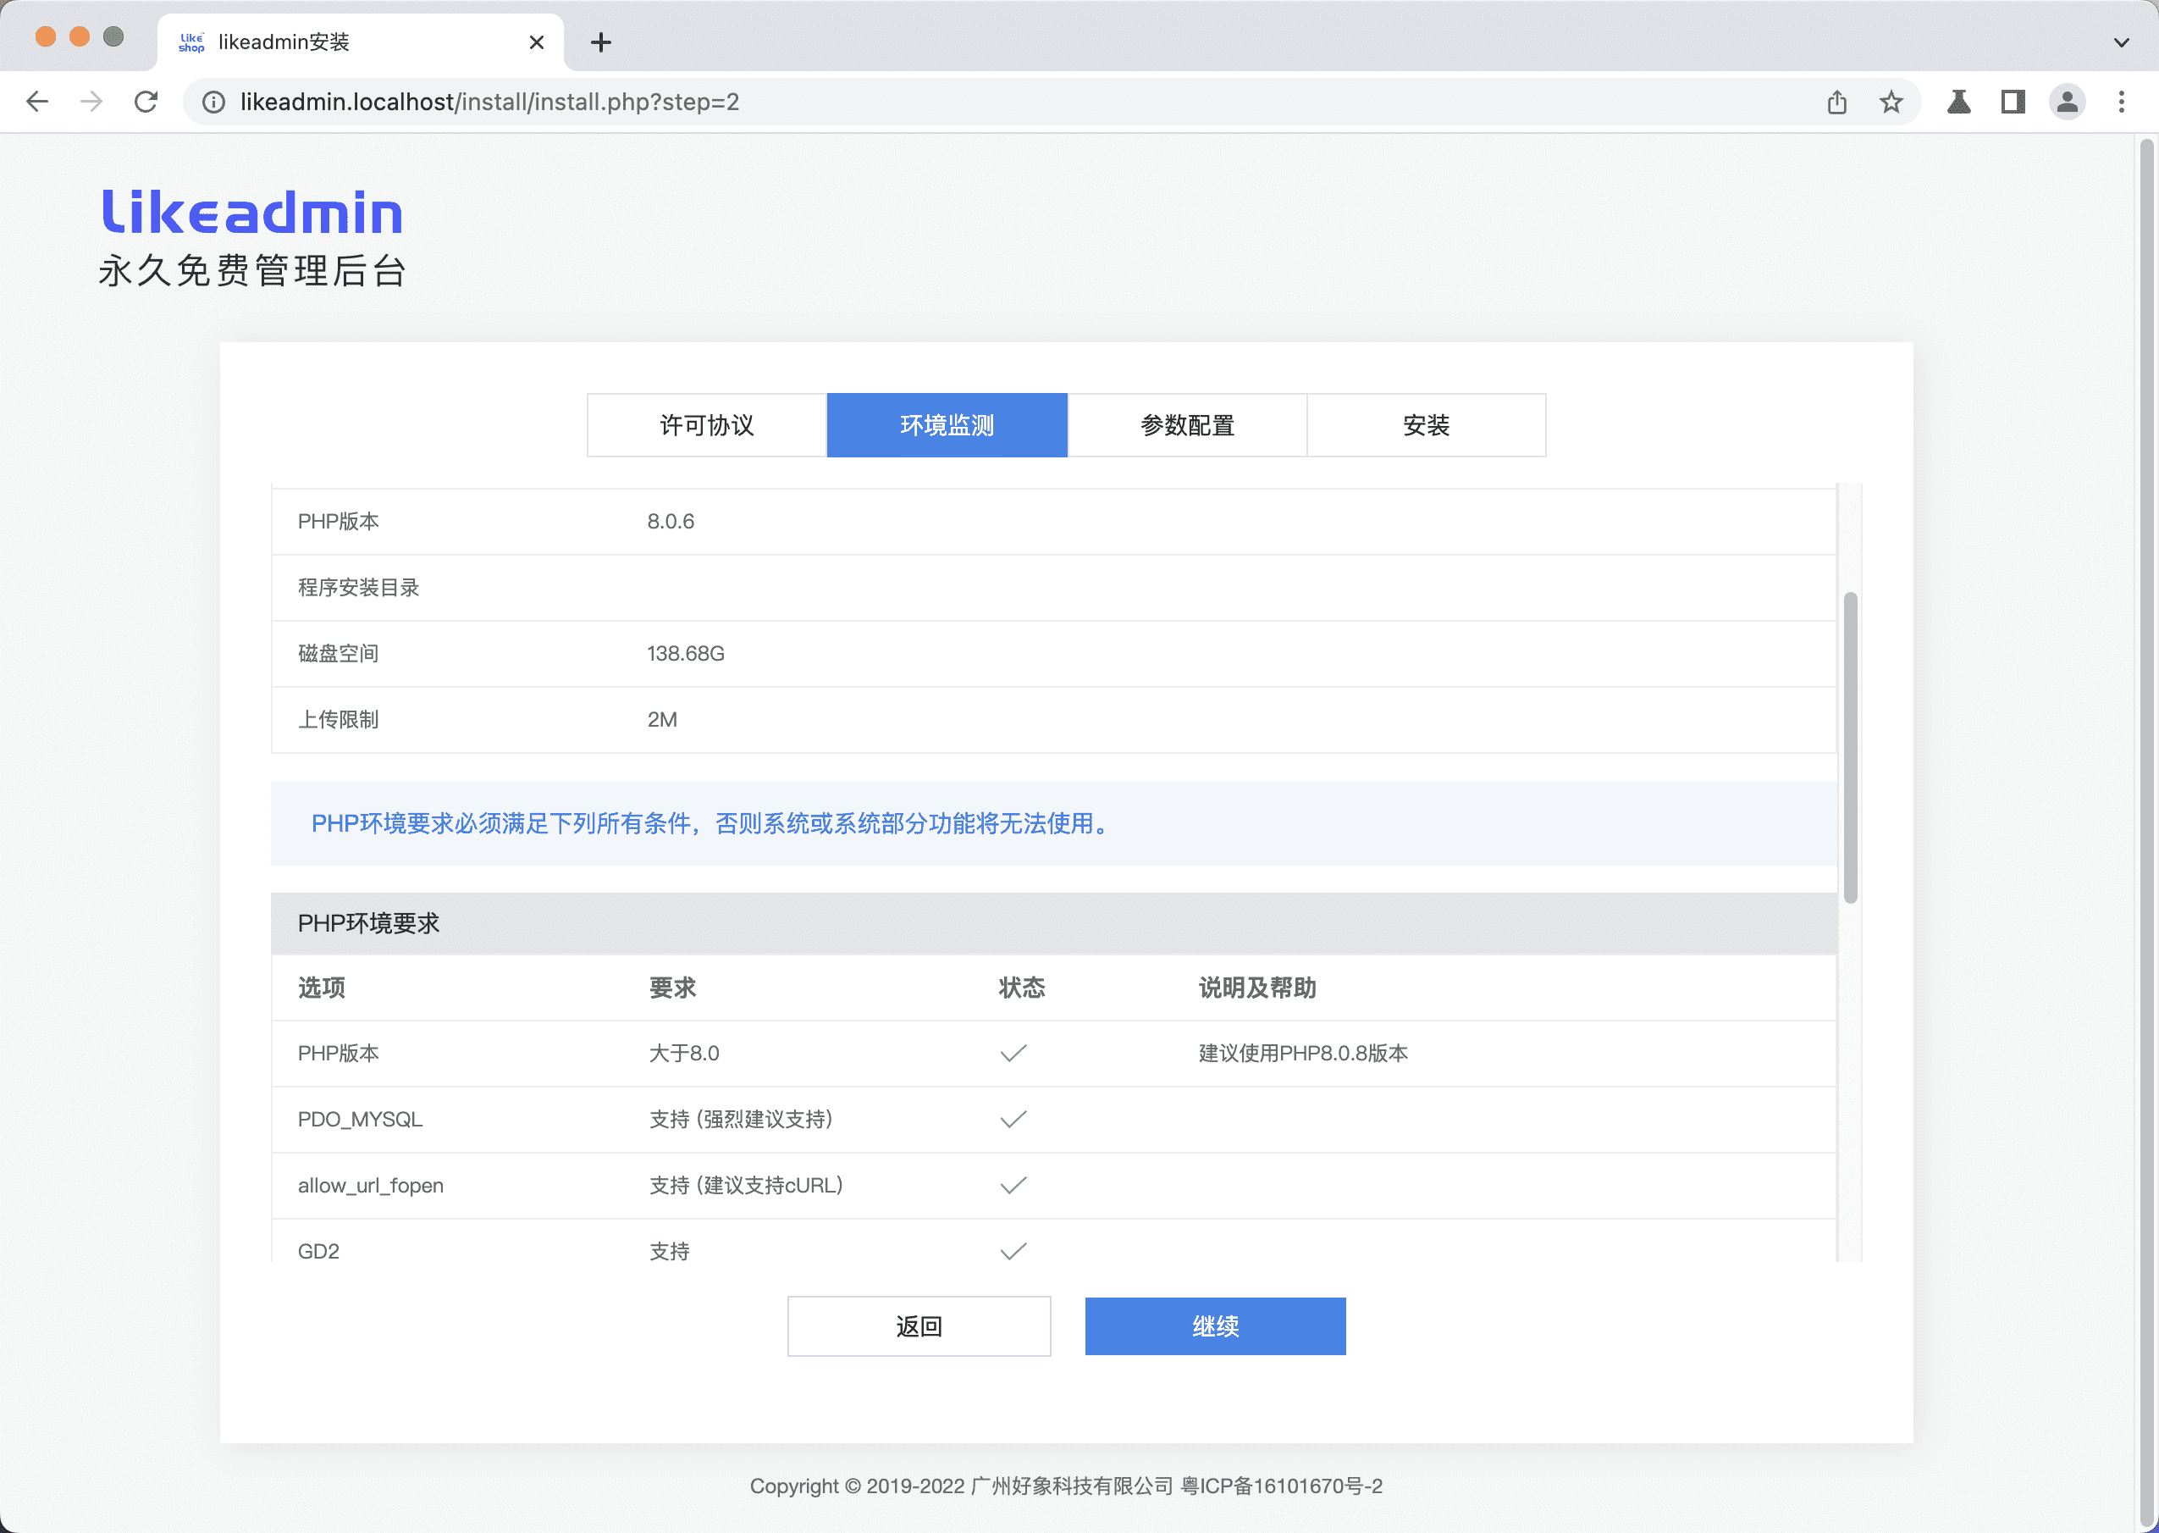Viewport: 2159px width, 1533px height.
Task: Click the 状态 column header
Action: pyautogui.click(x=1022, y=988)
